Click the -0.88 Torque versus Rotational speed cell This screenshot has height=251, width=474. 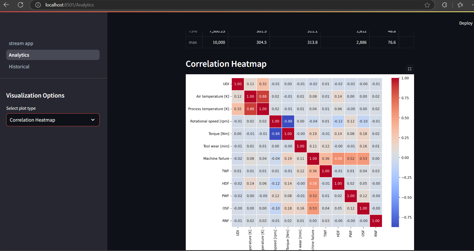click(x=276, y=134)
